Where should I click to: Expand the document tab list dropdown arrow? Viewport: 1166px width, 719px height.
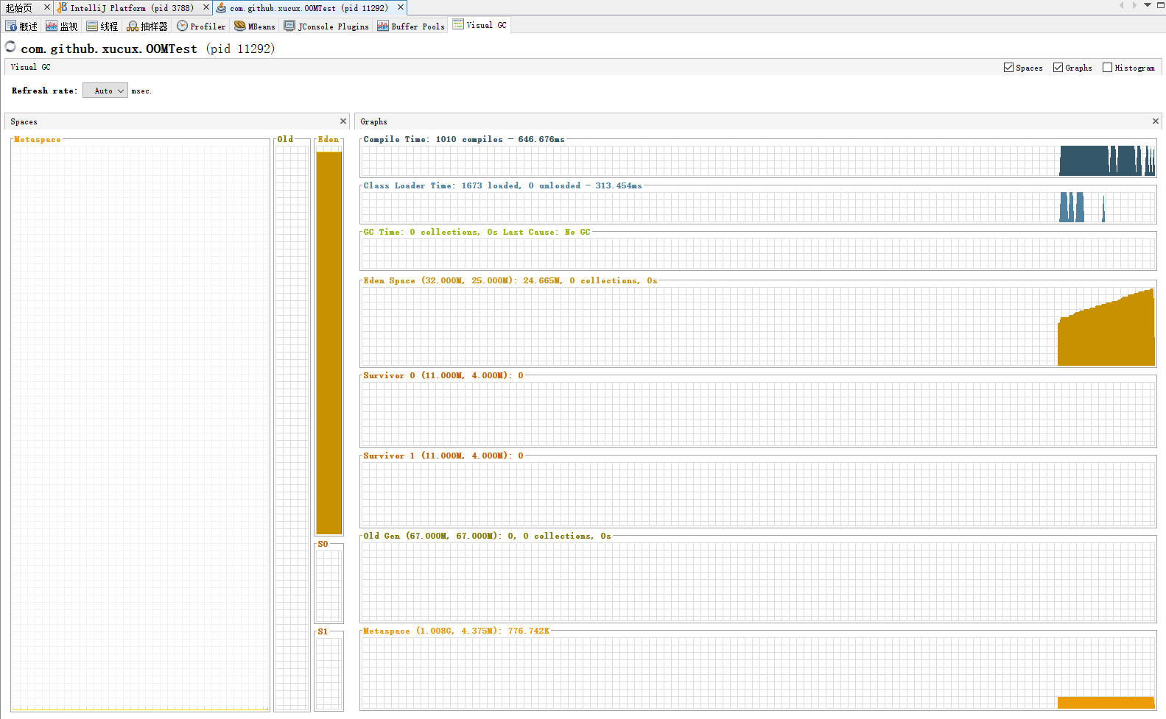(x=1147, y=5)
